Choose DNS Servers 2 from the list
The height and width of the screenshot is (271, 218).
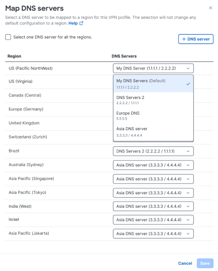[153, 100]
